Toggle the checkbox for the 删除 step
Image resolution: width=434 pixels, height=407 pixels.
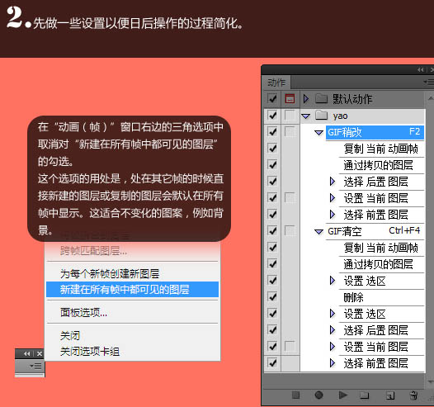[272, 297]
